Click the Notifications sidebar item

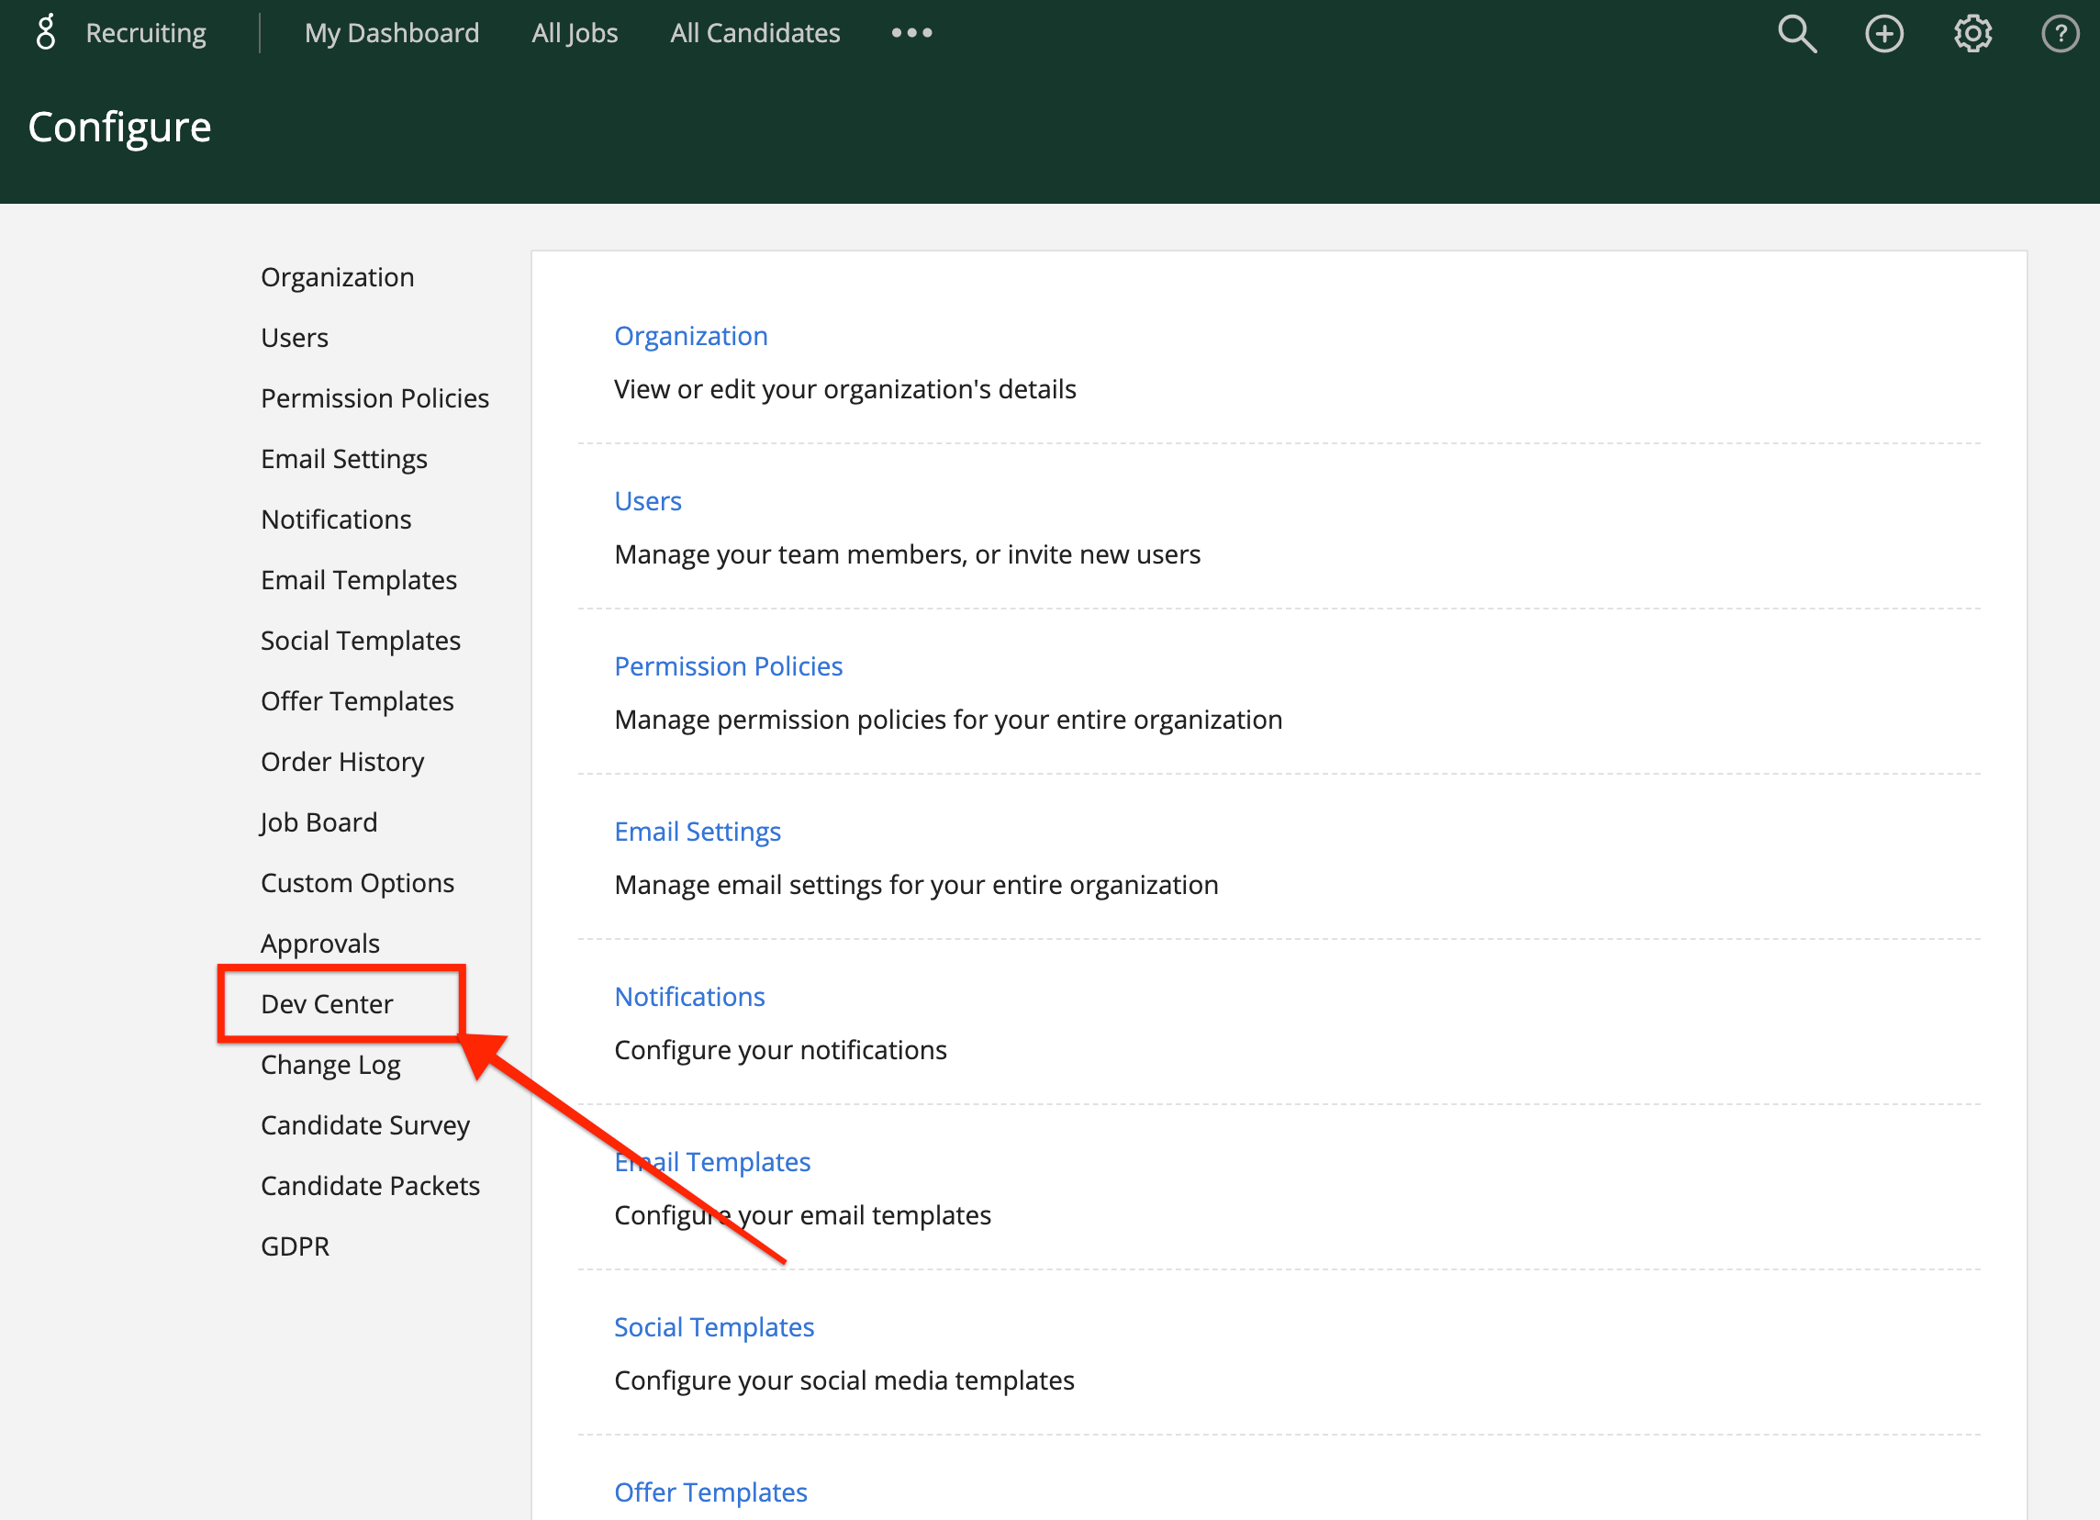tap(338, 519)
